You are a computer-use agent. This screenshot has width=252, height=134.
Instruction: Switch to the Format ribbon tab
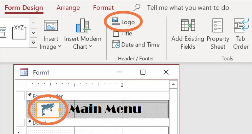coord(104,8)
